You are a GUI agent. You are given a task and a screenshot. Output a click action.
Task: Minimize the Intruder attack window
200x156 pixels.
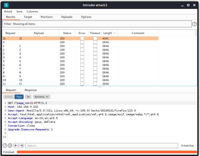(x=182, y=5)
